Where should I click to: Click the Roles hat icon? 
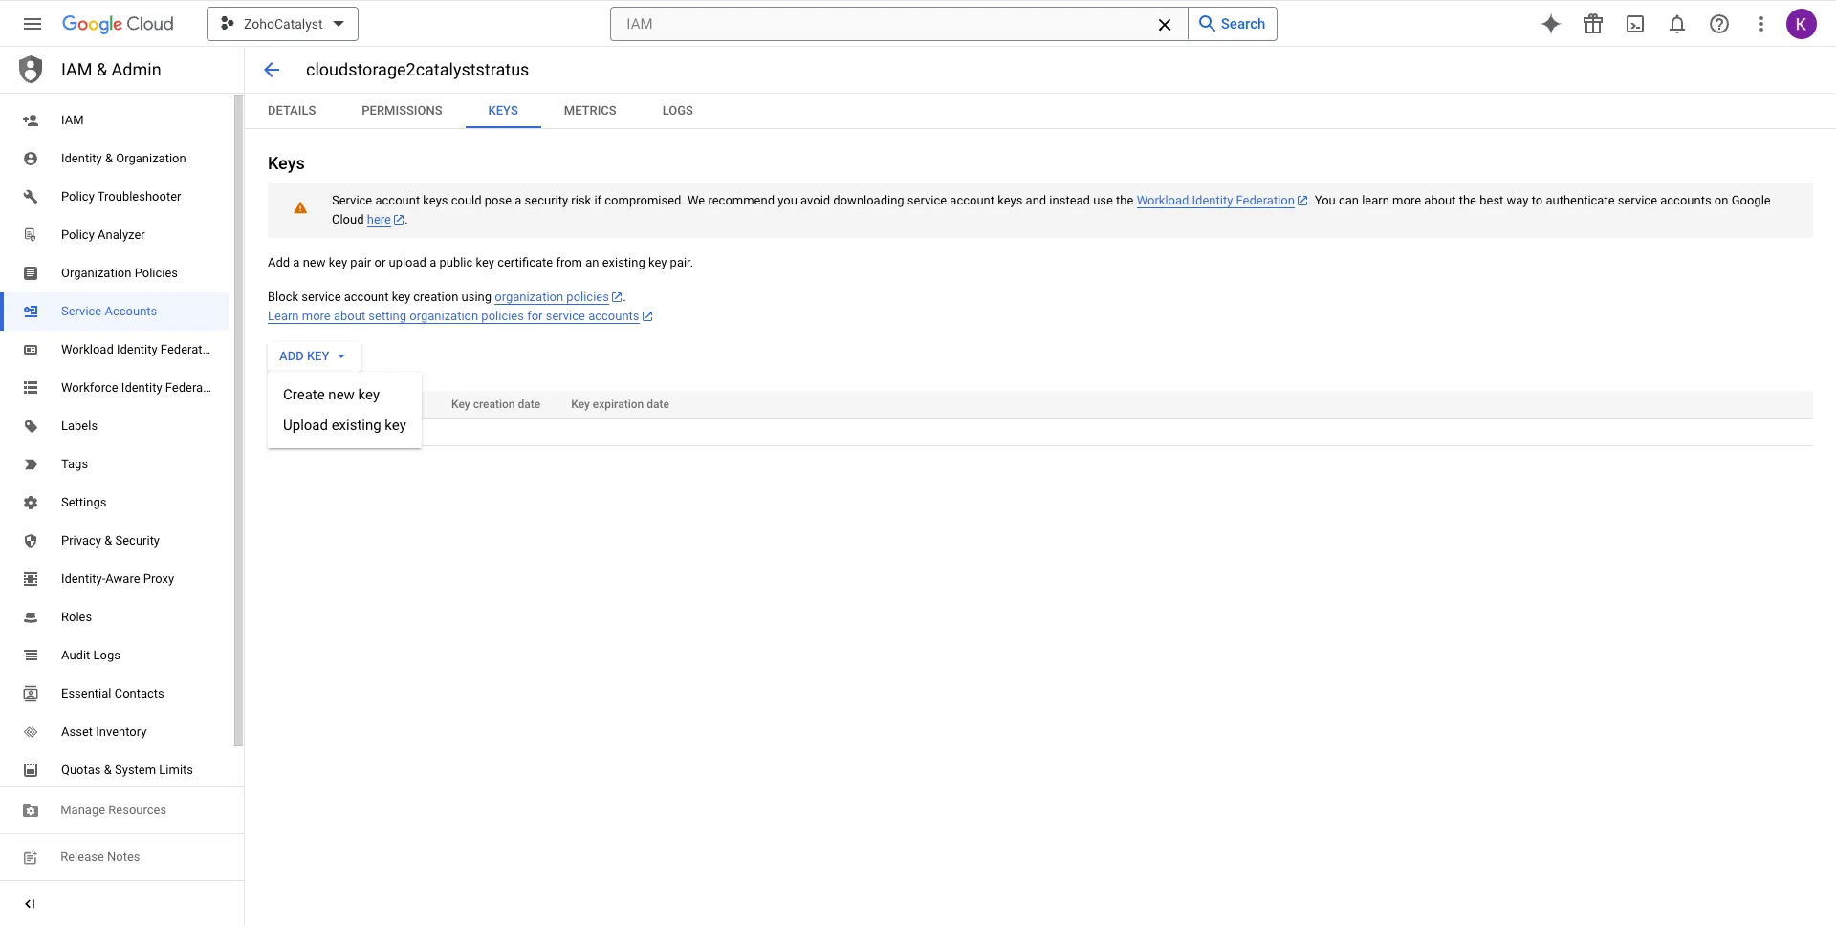click(31, 617)
